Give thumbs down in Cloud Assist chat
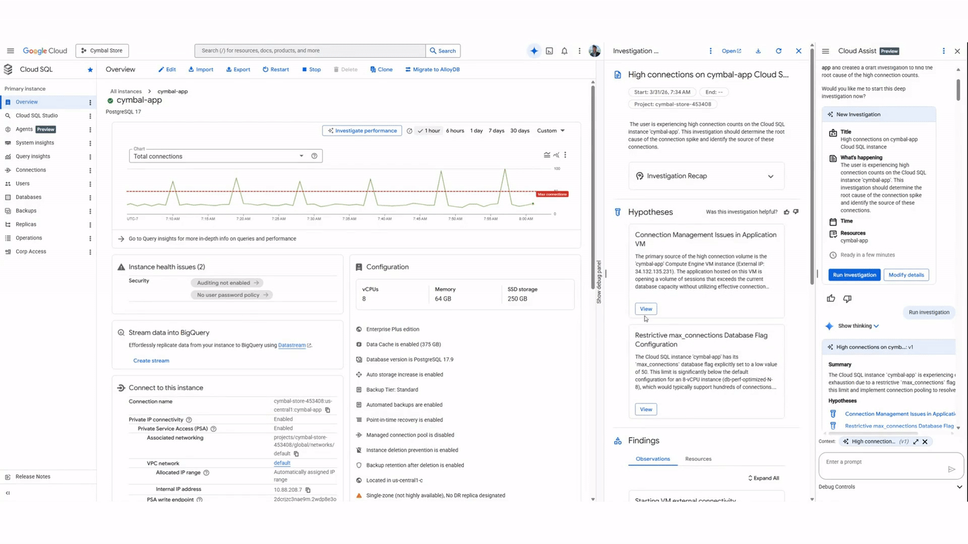Image resolution: width=968 pixels, height=544 pixels. (x=847, y=299)
